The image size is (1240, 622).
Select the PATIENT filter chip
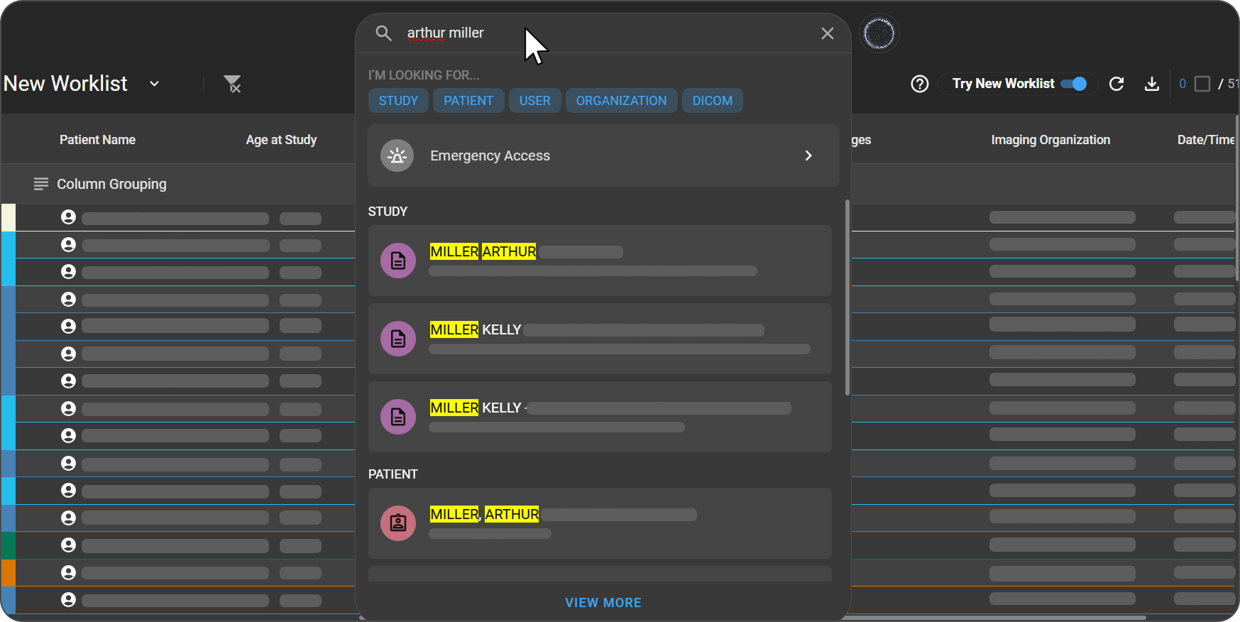coord(468,101)
